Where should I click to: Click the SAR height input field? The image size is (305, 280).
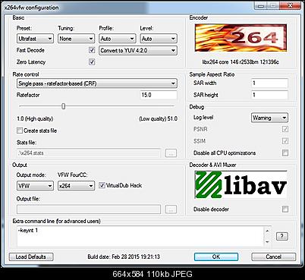click(269, 95)
